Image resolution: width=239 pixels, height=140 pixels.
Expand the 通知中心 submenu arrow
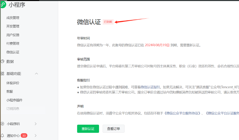click(x=36, y=135)
